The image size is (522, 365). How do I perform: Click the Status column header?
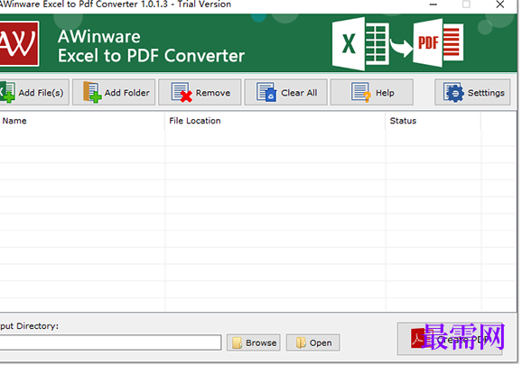[x=433, y=121]
